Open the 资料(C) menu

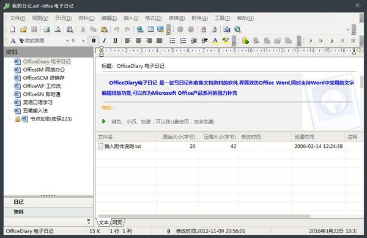tap(86, 18)
